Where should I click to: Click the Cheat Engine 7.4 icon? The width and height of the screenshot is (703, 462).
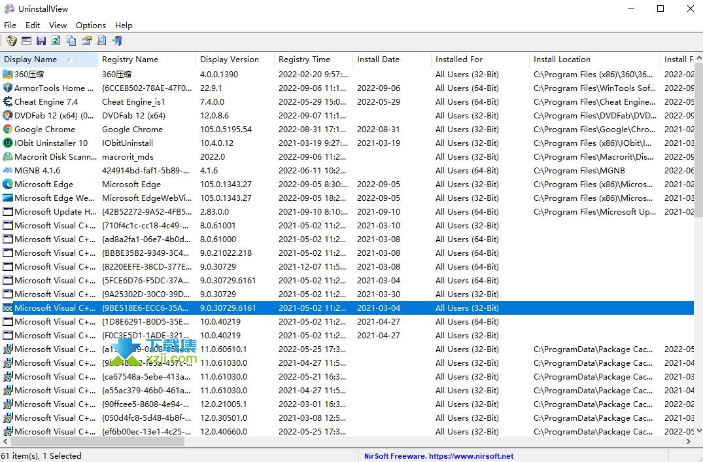(8, 102)
